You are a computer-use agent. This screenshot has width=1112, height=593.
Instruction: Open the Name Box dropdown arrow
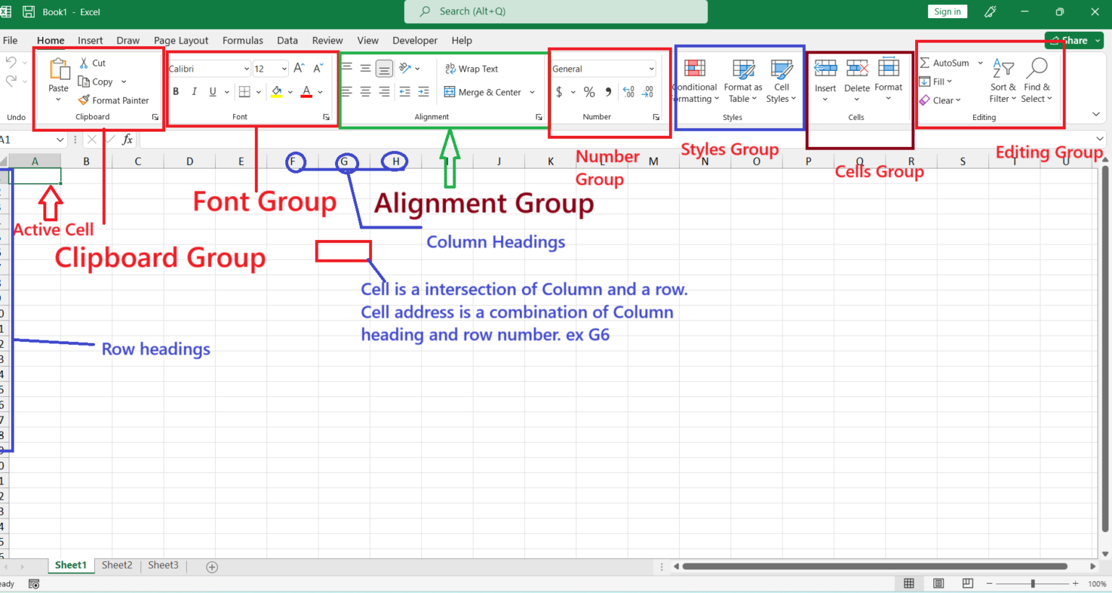[x=59, y=140]
